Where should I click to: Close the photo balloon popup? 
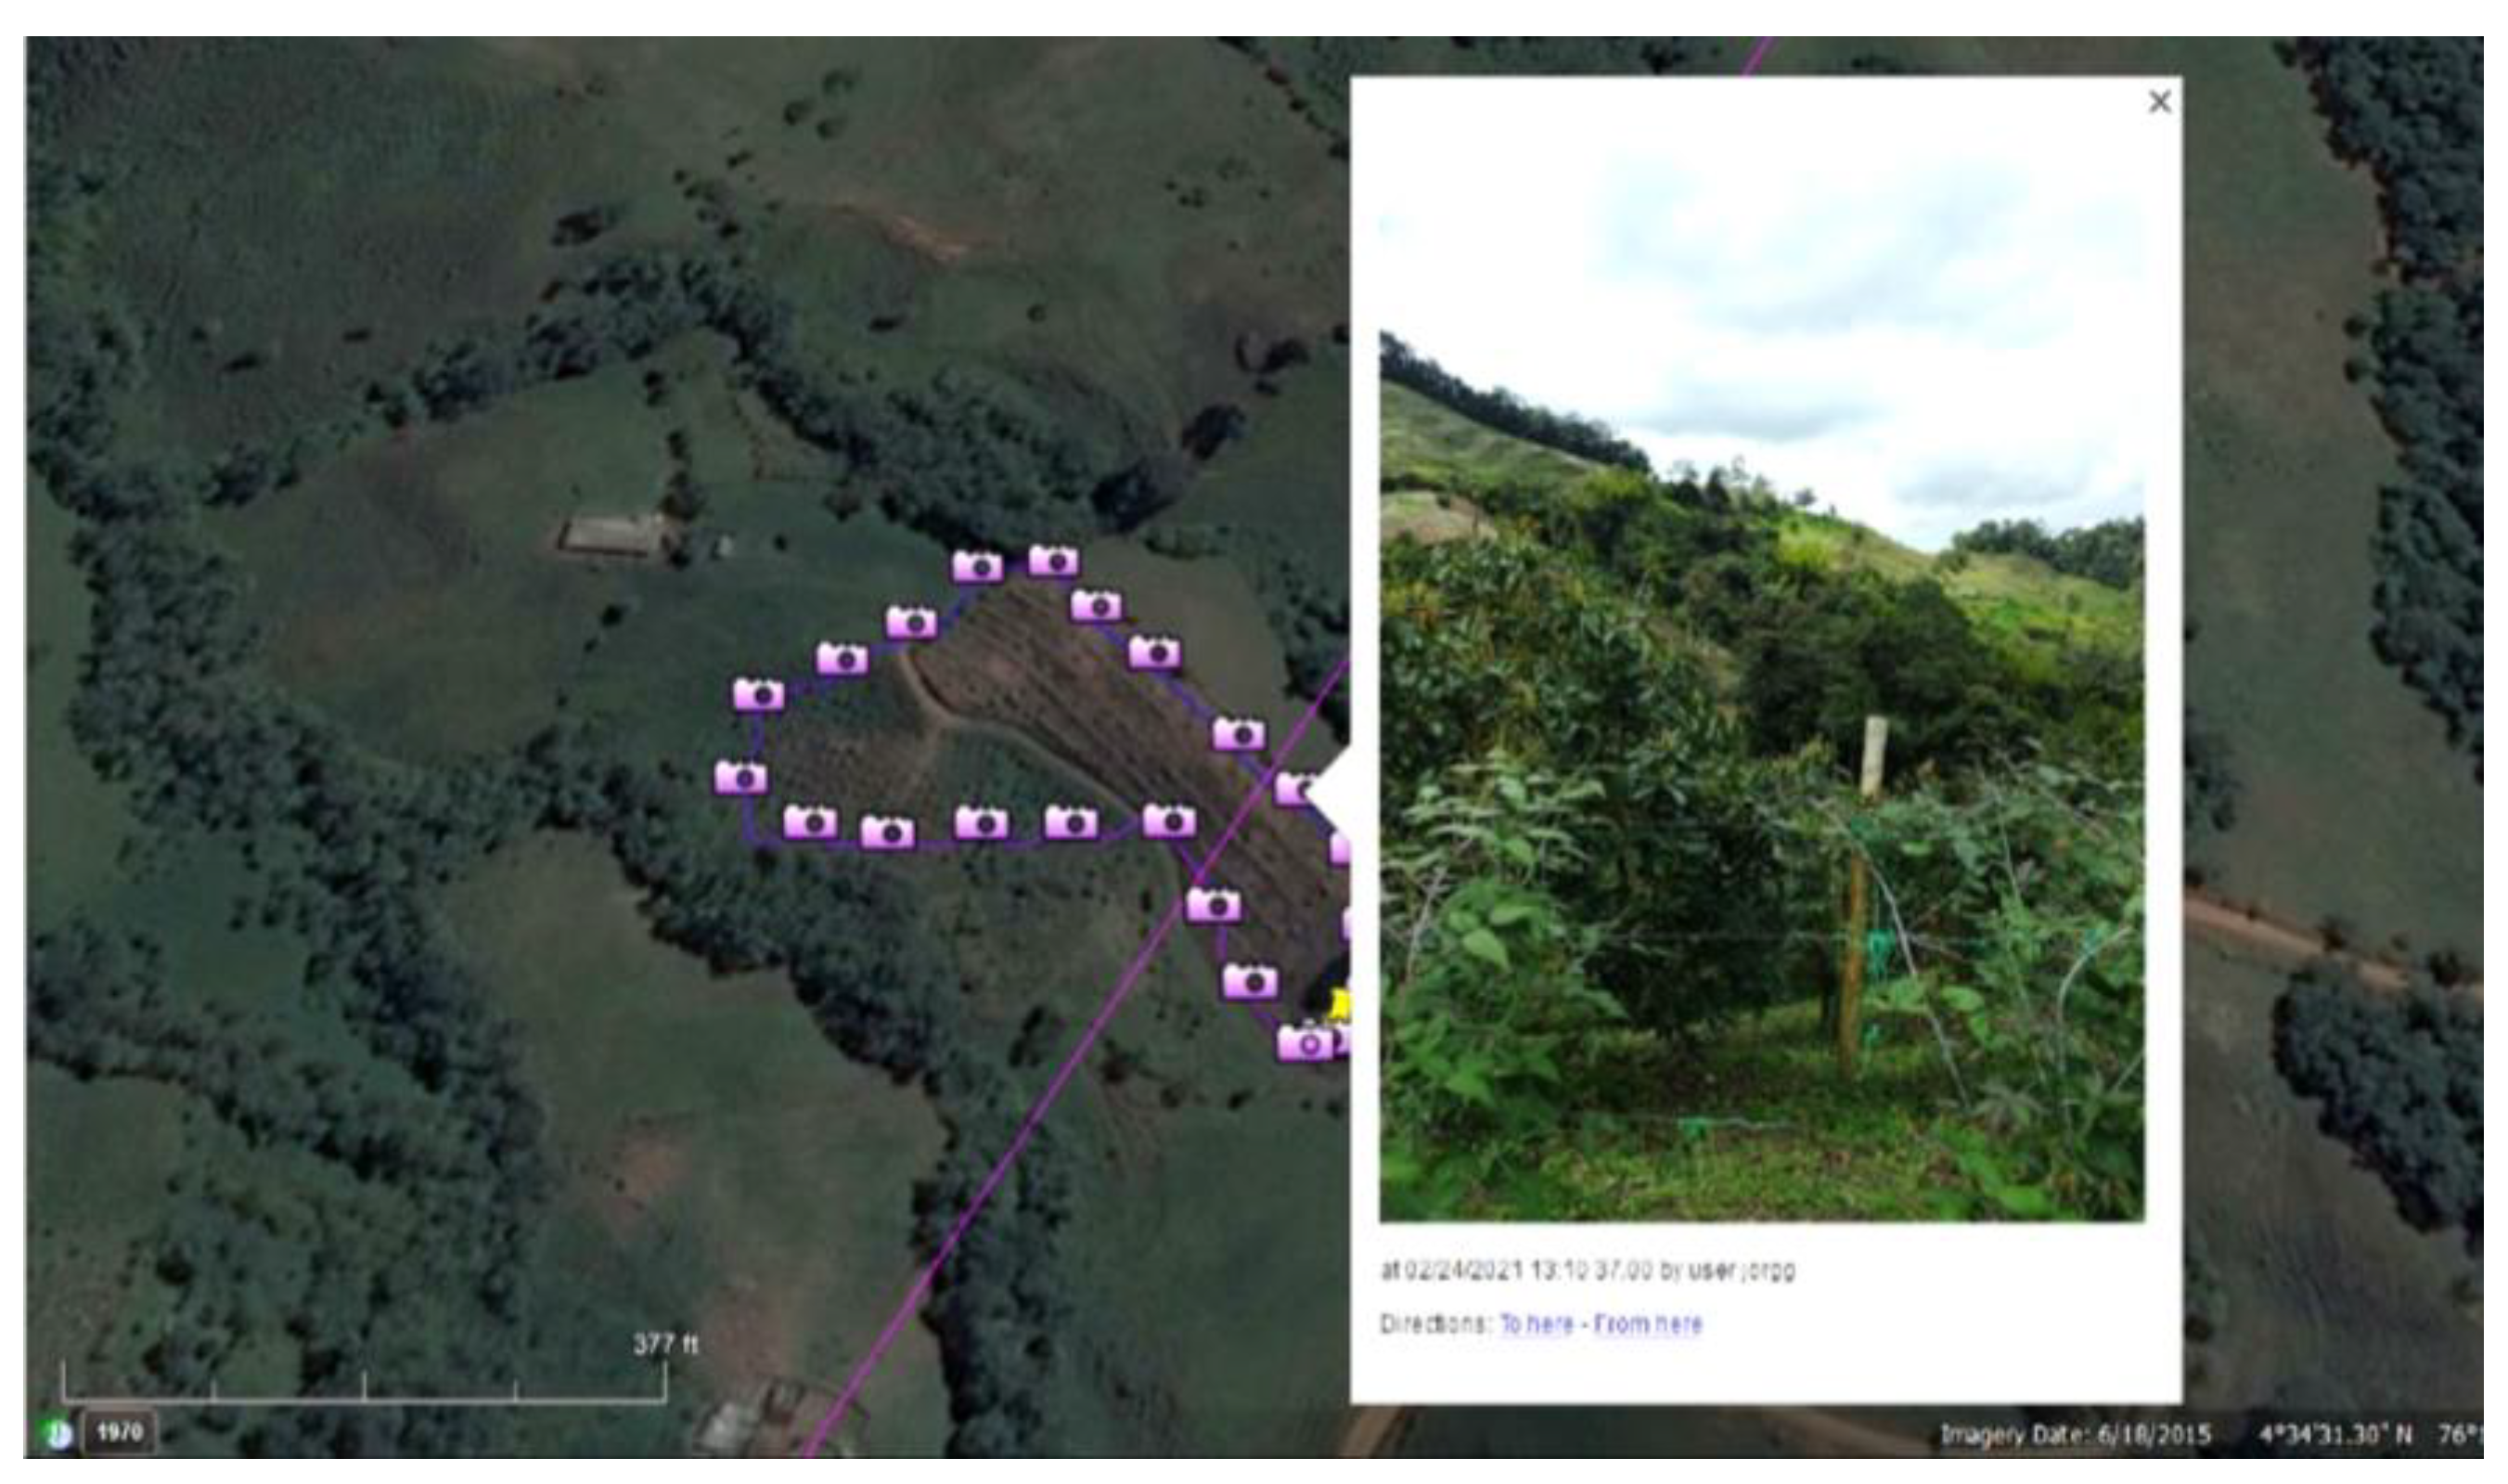[x=2159, y=102]
